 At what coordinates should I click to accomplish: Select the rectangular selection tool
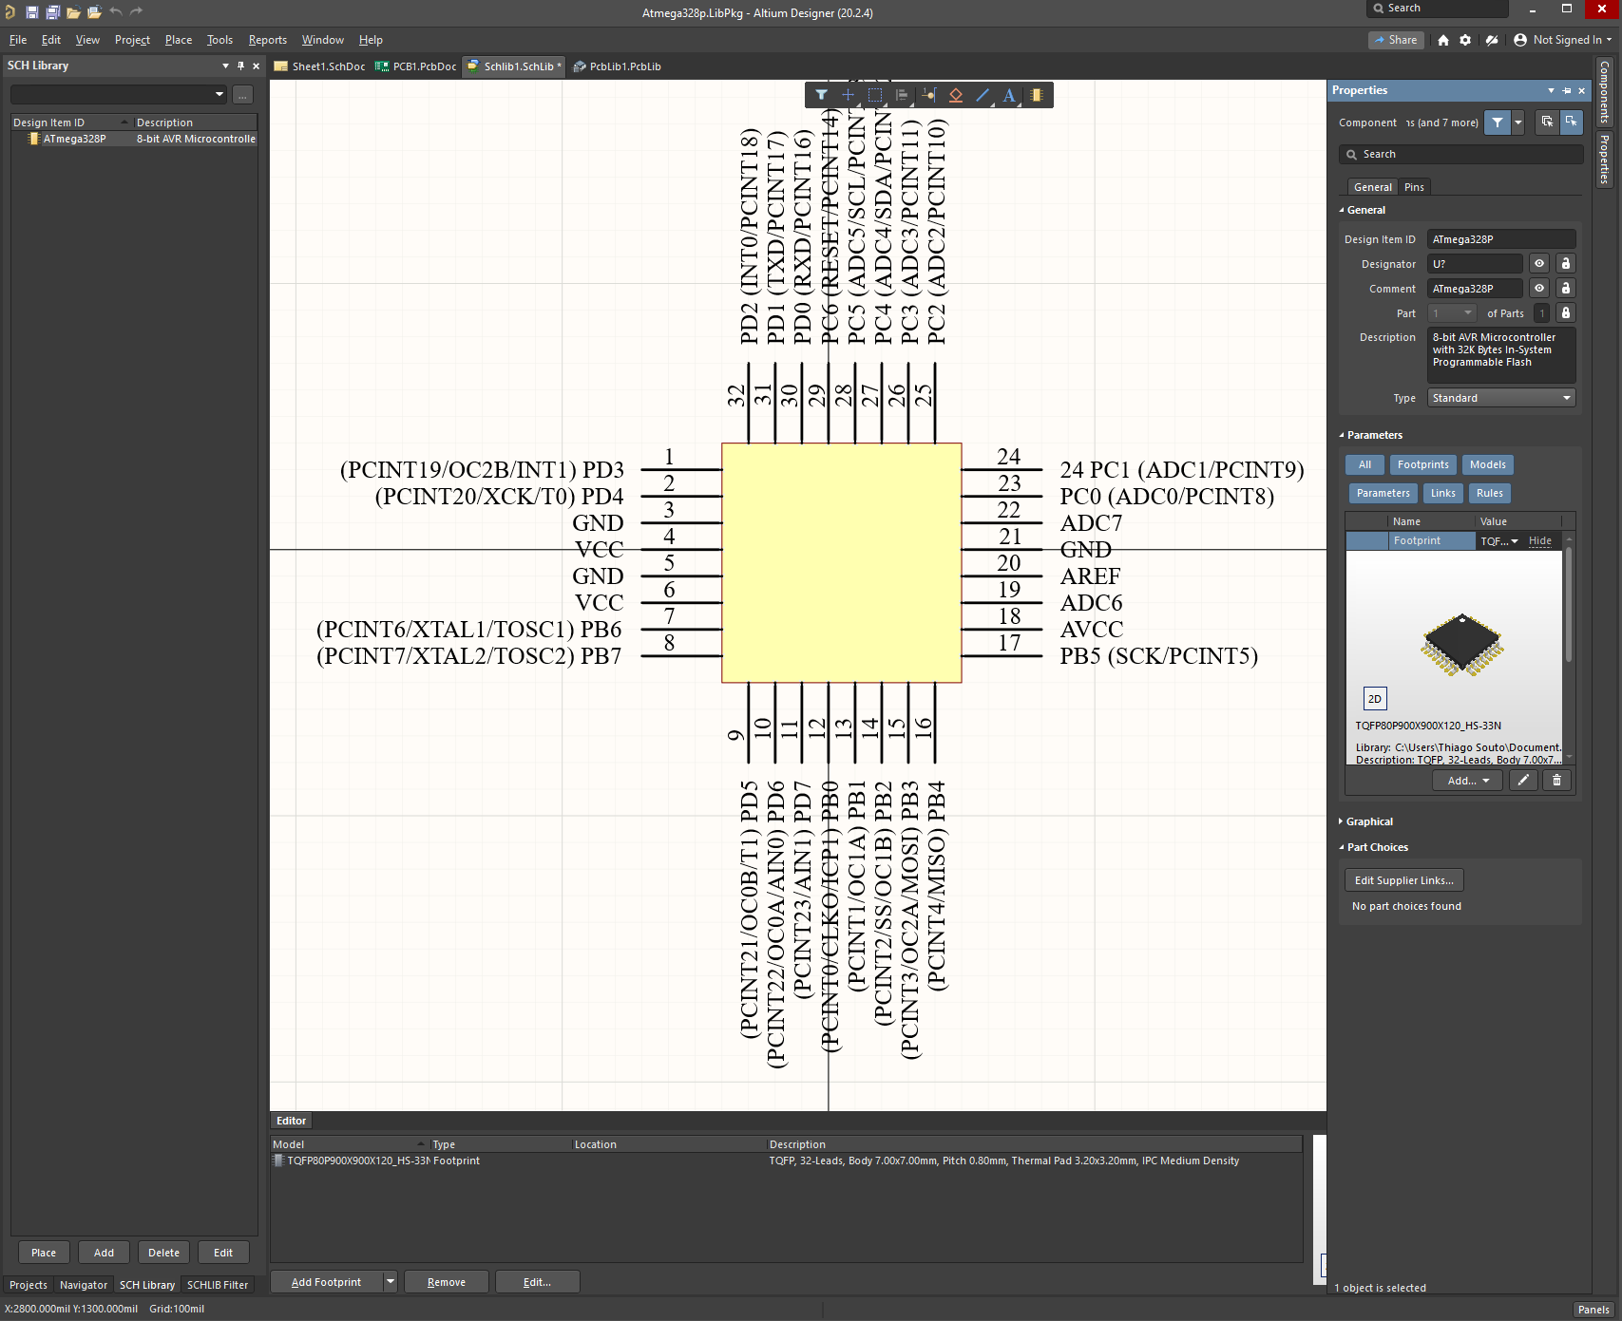click(x=875, y=95)
